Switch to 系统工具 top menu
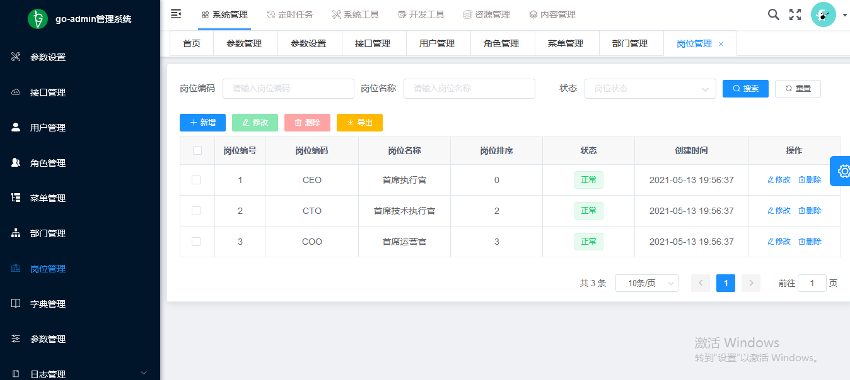850x380 pixels. point(356,14)
